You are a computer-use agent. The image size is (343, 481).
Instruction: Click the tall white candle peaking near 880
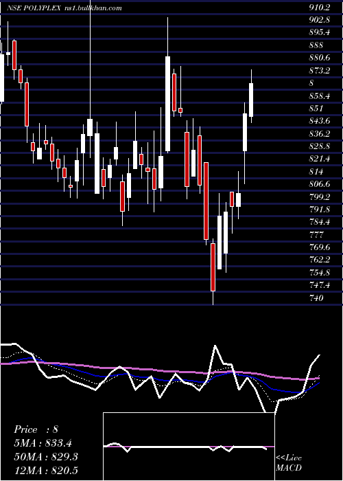pyautogui.click(x=167, y=104)
